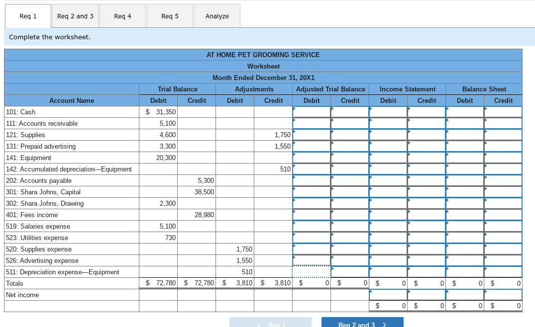Viewport: 535px width, 327px height.
Task: Click the Balance Sheet Debit cell for Shara Johns, Drawing
Action: tap(464, 203)
